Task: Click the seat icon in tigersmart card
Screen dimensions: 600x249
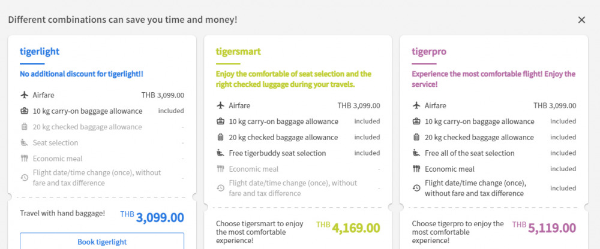Action: click(x=220, y=153)
